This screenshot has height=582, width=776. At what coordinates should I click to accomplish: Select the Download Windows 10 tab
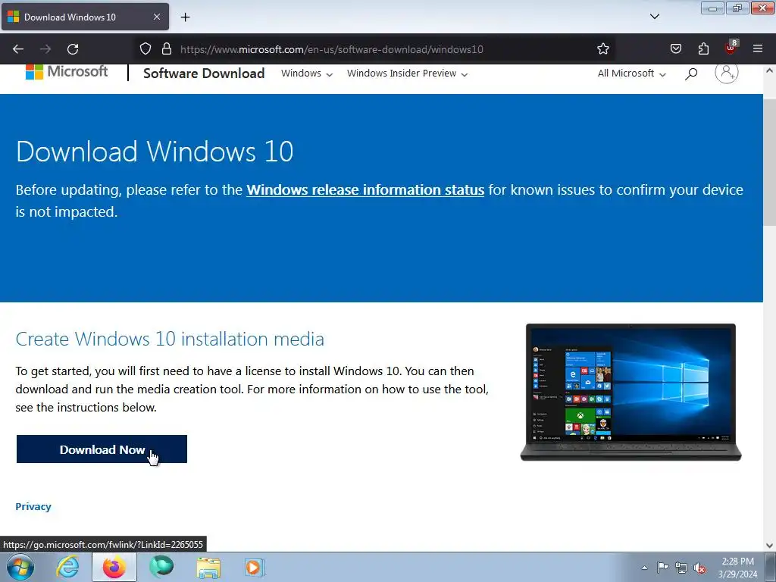pyautogui.click(x=85, y=17)
